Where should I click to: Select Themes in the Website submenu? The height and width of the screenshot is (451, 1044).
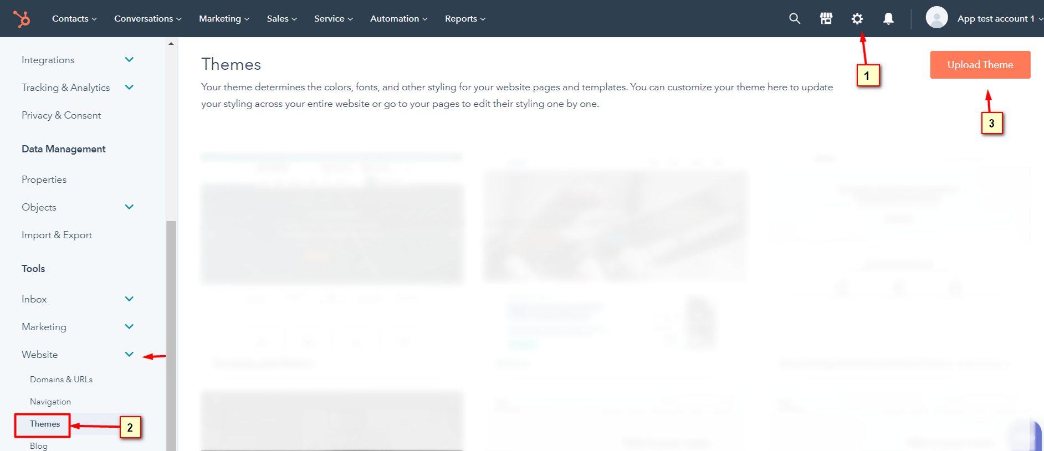pyautogui.click(x=45, y=424)
